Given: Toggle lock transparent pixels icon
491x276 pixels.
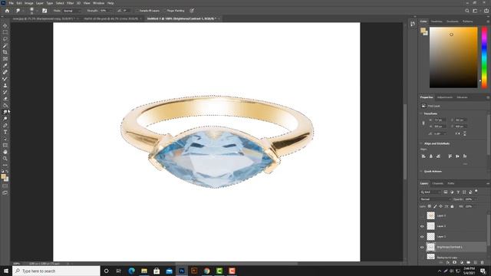Looking at the screenshot, I should point(430,206).
